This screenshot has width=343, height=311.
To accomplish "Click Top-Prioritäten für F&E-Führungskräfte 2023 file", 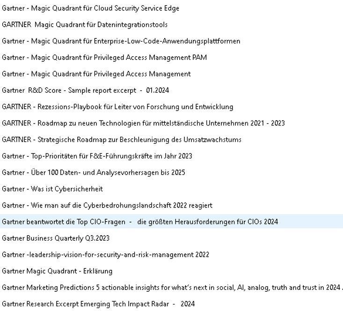I will pos(97,156).
